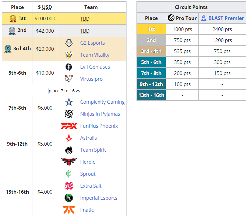Click the Team Vitality bee logo
The height and width of the screenshot is (218, 249).
[x=69, y=55]
